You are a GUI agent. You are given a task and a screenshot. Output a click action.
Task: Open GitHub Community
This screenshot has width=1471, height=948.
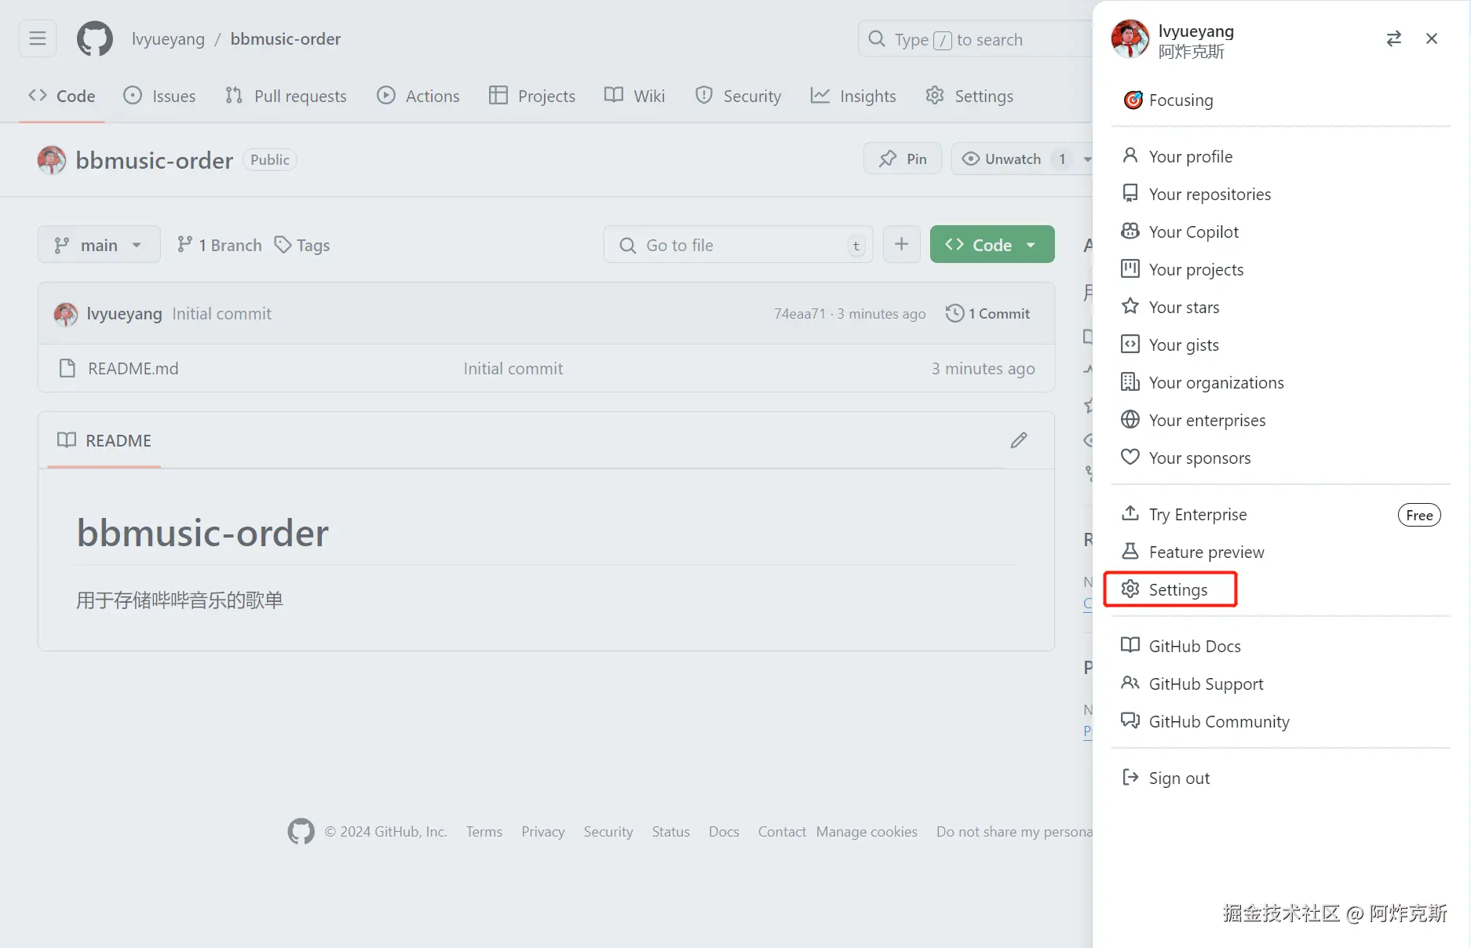[x=1281, y=721]
